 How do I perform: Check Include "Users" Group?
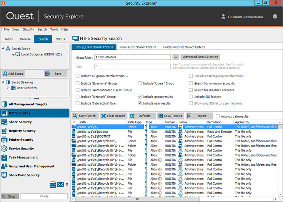140,83
